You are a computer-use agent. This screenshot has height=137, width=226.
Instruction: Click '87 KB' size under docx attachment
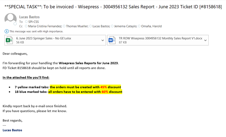pyautogui.click(x=123, y=42)
